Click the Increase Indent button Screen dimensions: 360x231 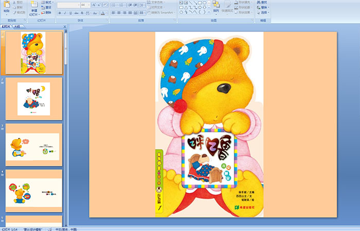pos(135,5)
